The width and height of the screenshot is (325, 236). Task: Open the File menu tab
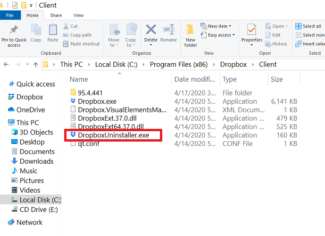(x=10, y=16)
